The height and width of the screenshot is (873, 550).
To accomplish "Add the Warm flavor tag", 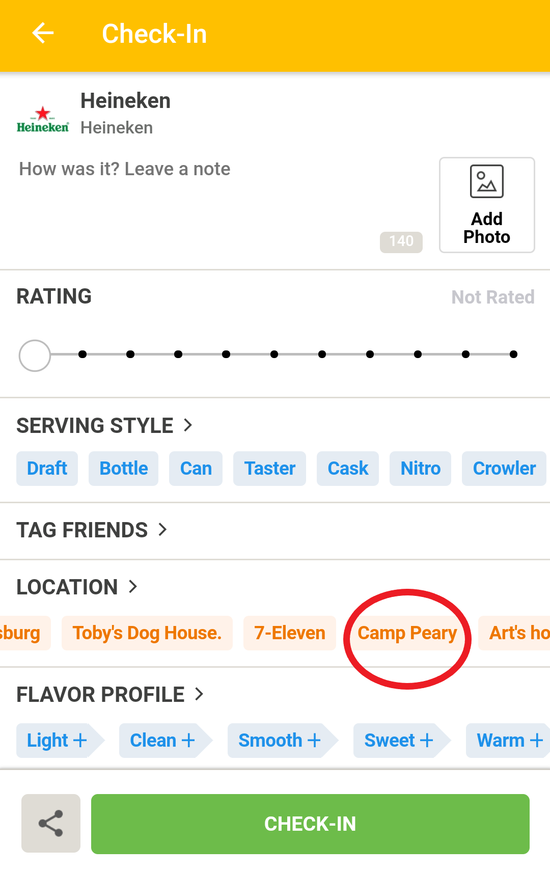I will point(508,741).
